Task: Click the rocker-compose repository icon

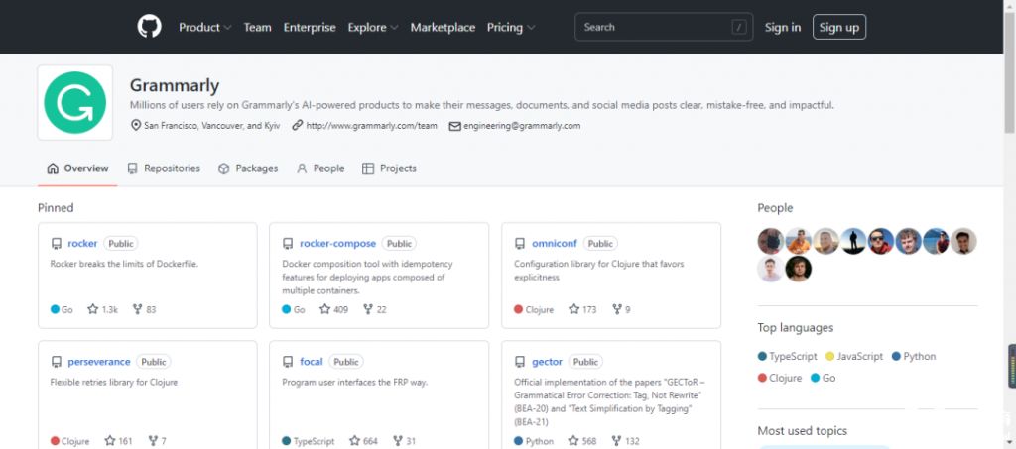Action: [x=288, y=244]
